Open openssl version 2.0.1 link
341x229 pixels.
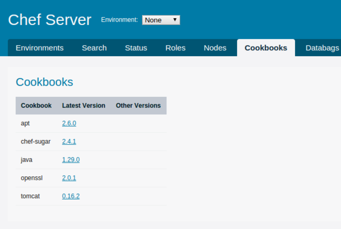[69, 177]
